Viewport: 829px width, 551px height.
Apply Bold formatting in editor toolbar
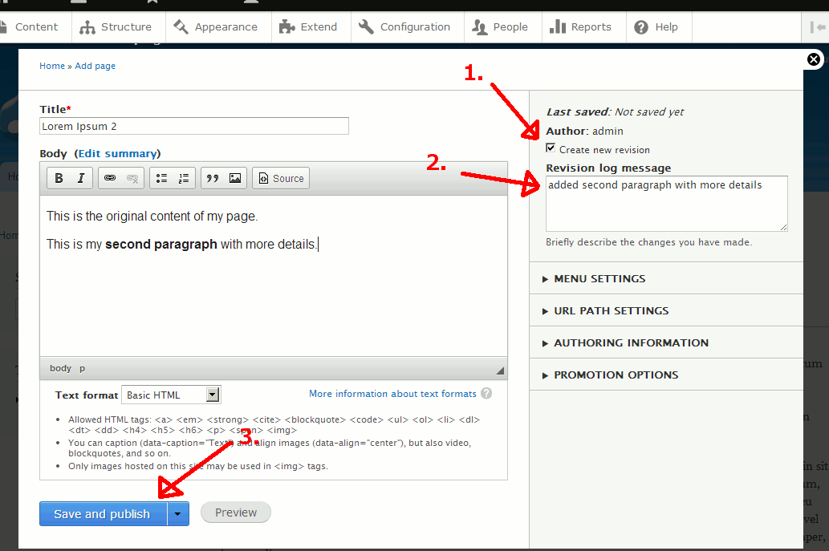[59, 179]
